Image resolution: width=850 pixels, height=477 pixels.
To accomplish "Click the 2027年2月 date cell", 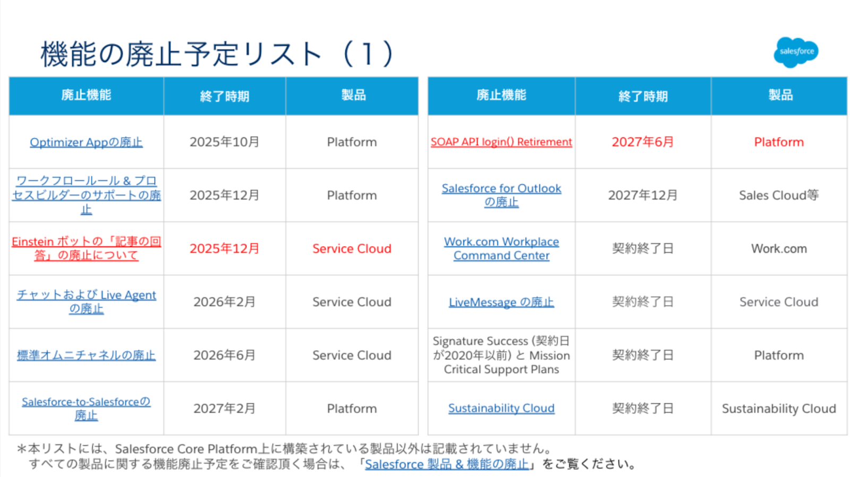I will (x=225, y=408).
